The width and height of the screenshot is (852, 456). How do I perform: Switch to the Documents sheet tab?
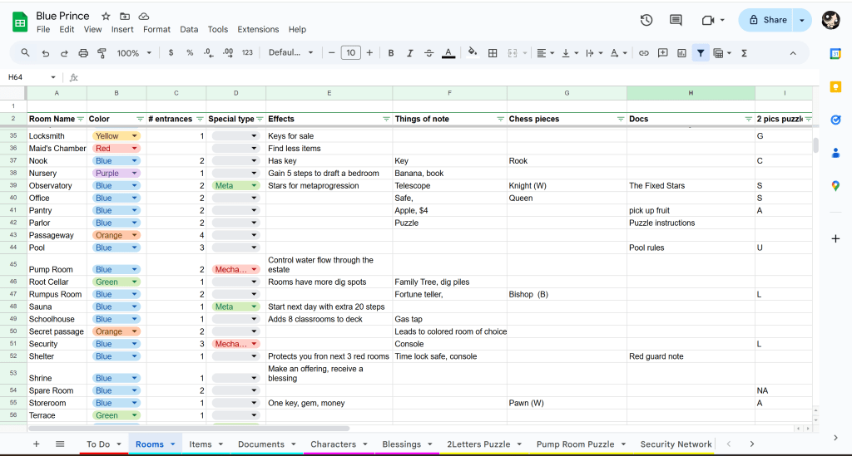pyautogui.click(x=260, y=444)
